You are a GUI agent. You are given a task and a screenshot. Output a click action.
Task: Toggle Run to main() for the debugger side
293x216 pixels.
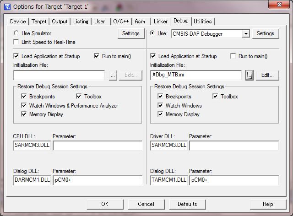tap(233, 56)
